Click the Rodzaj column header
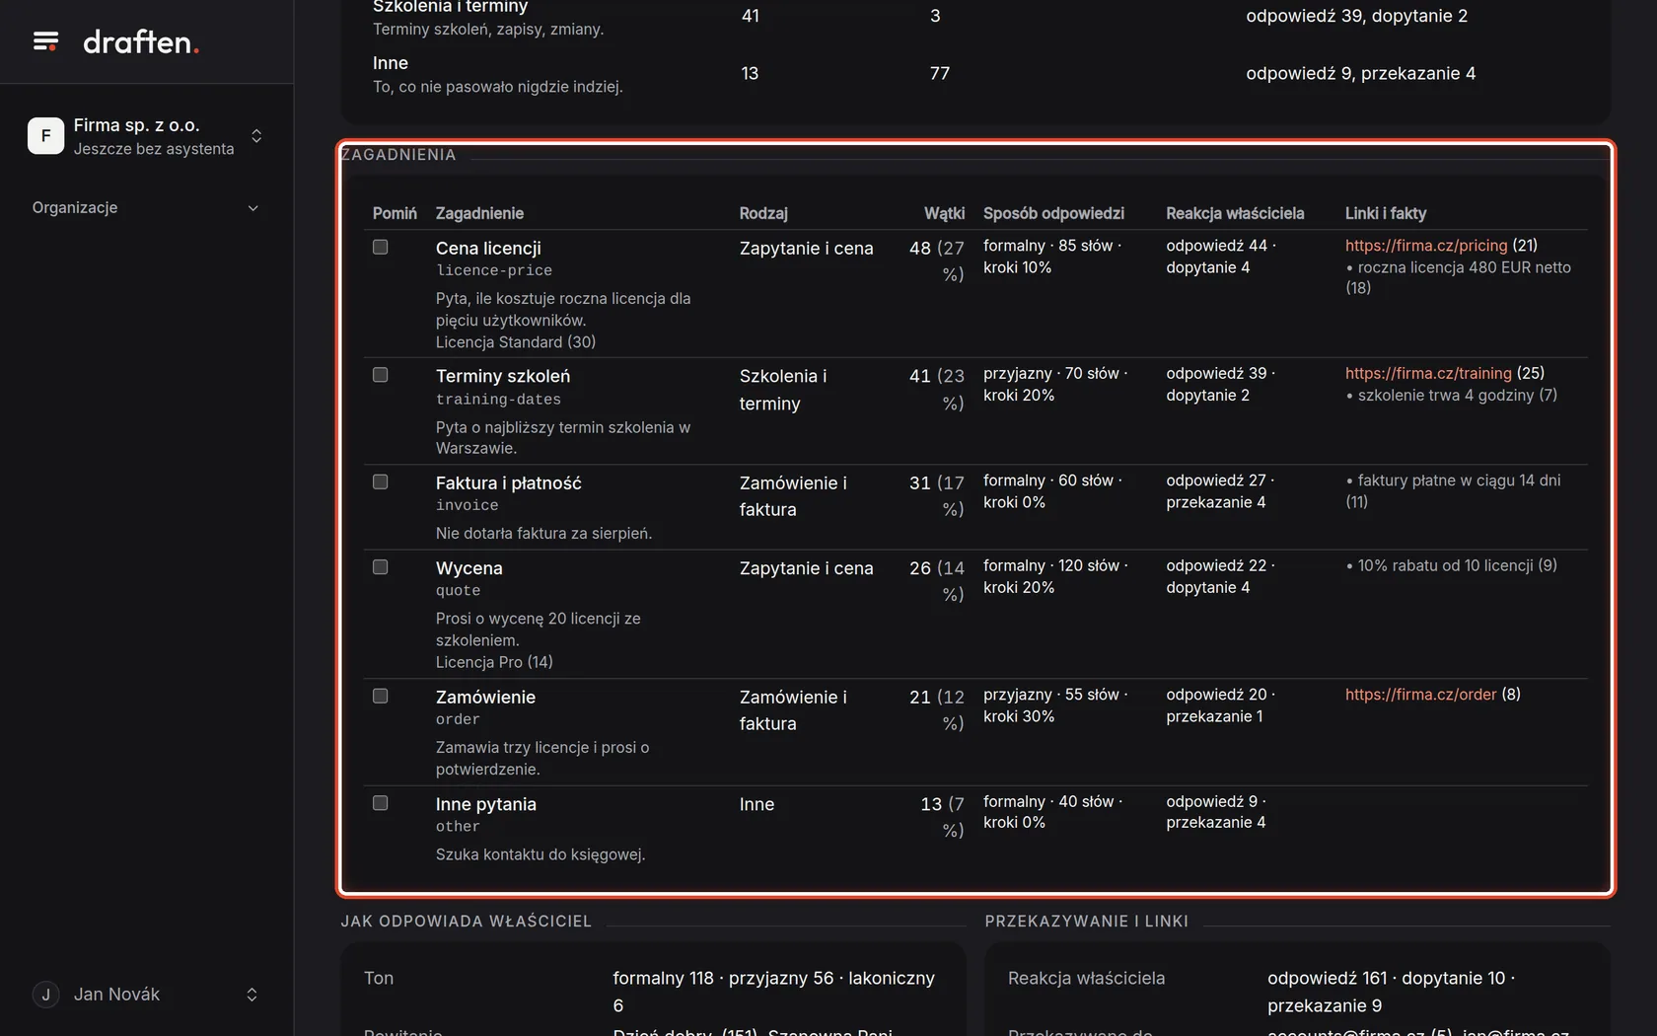Viewport: 1657px width, 1036px height. pos(763,213)
